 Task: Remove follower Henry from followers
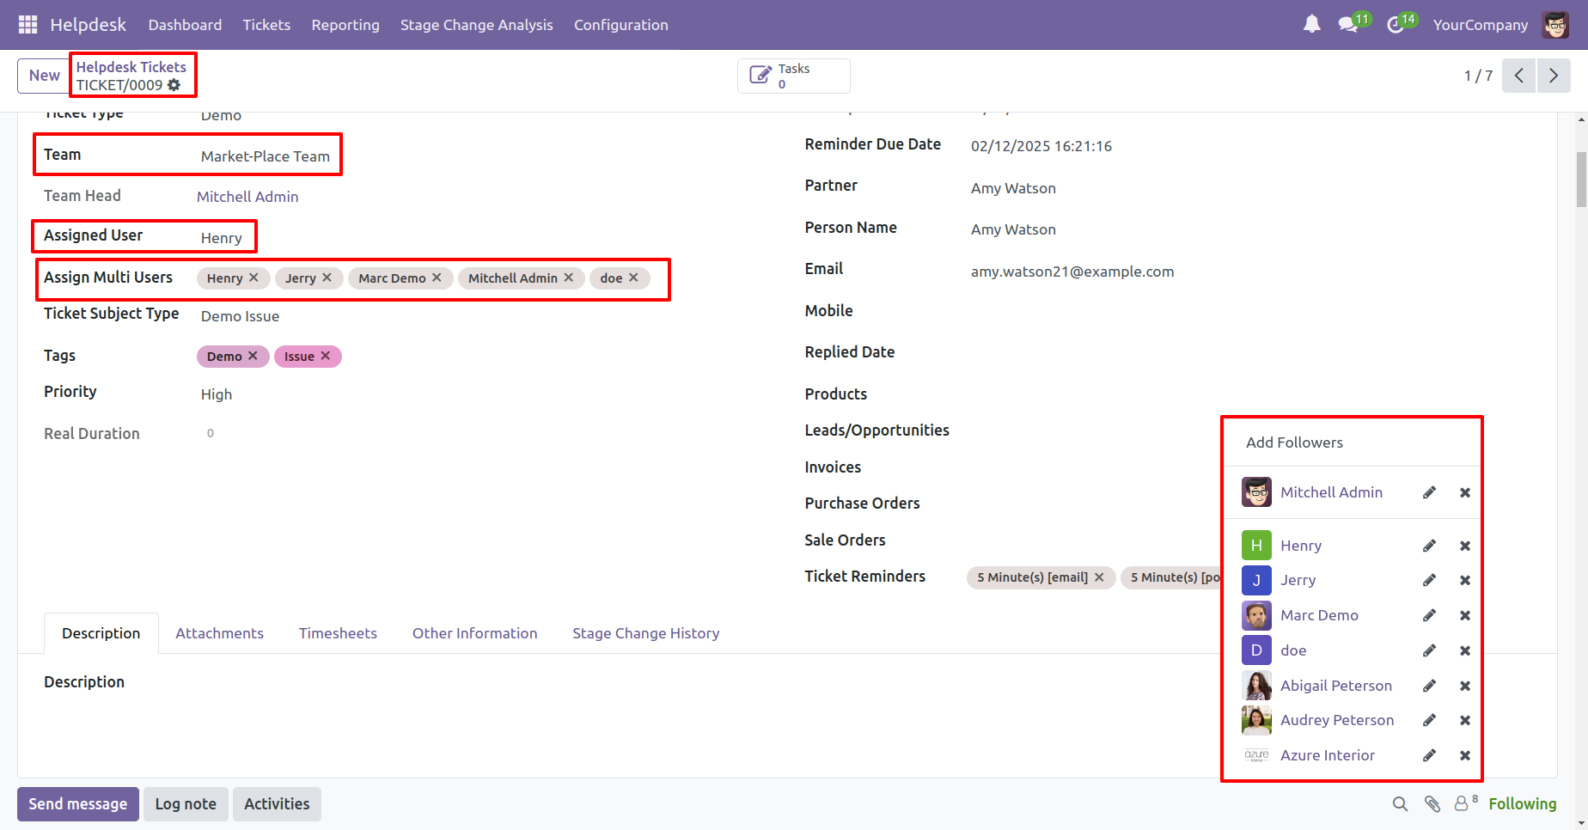pos(1465,546)
